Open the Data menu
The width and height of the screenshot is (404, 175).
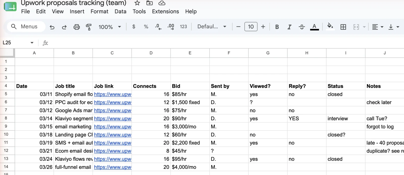pos(120,12)
